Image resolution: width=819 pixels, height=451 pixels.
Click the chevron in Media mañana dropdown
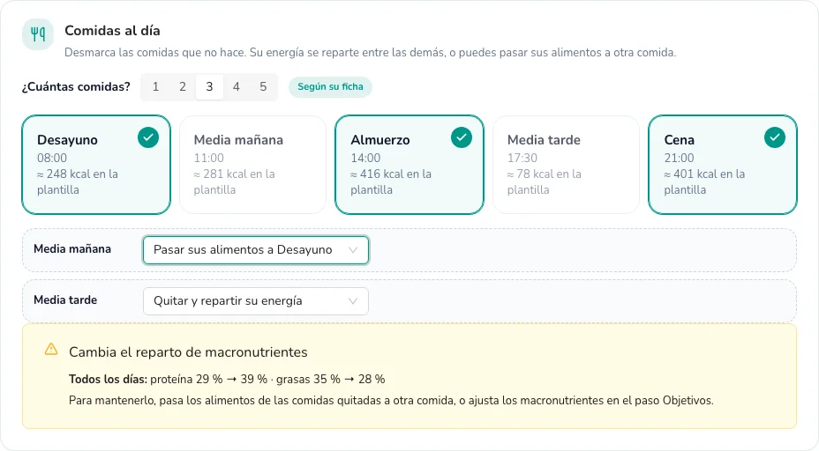(353, 250)
